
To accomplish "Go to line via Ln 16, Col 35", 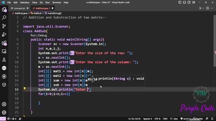I will (x=134, y=119).
